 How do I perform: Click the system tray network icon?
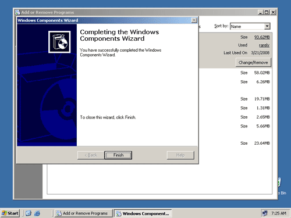(x=265, y=213)
